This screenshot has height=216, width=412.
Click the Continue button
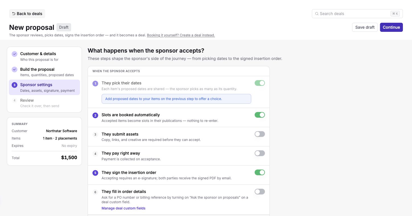391,27
